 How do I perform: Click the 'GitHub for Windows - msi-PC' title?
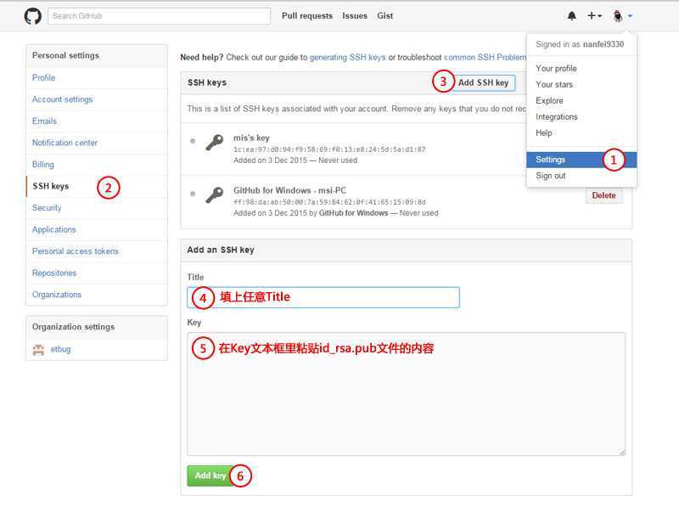(289, 190)
